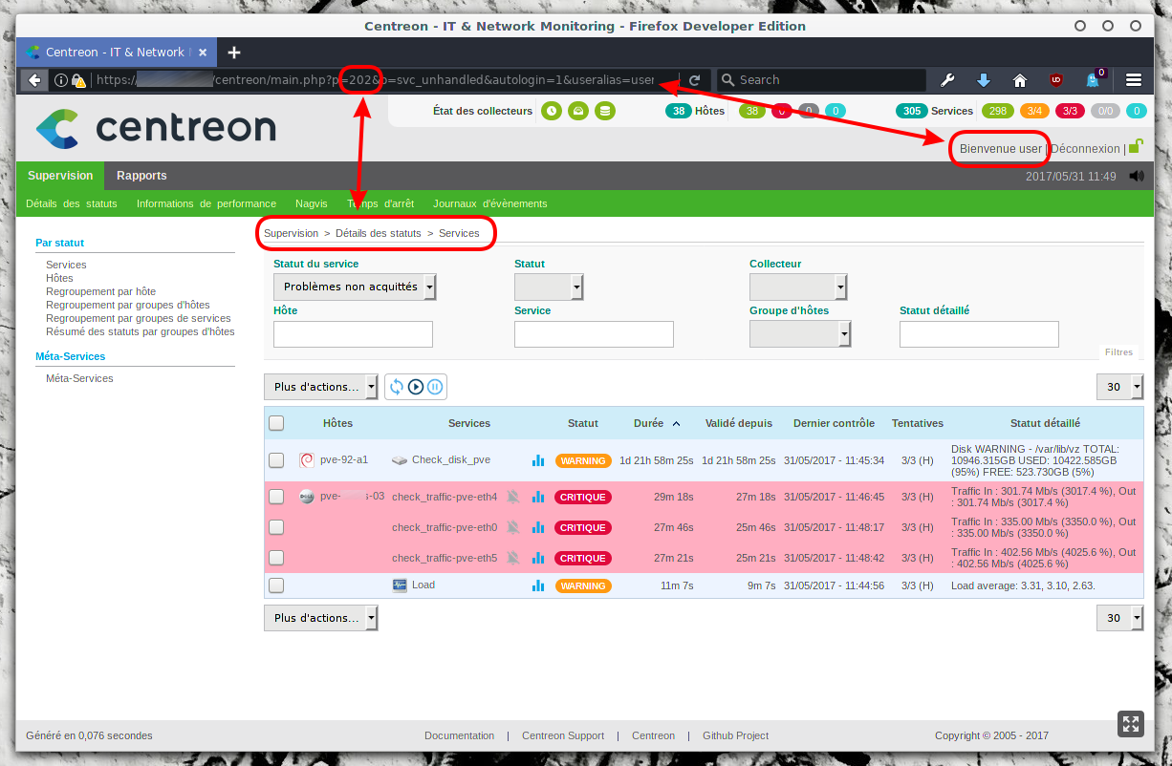Open the Regroupement par hôte link

coord(100,291)
